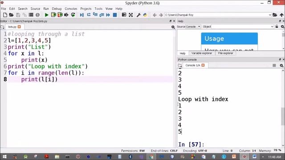This screenshot has height=160, width=285.
Task: Run selection or current line icon
Action: click(66, 15)
